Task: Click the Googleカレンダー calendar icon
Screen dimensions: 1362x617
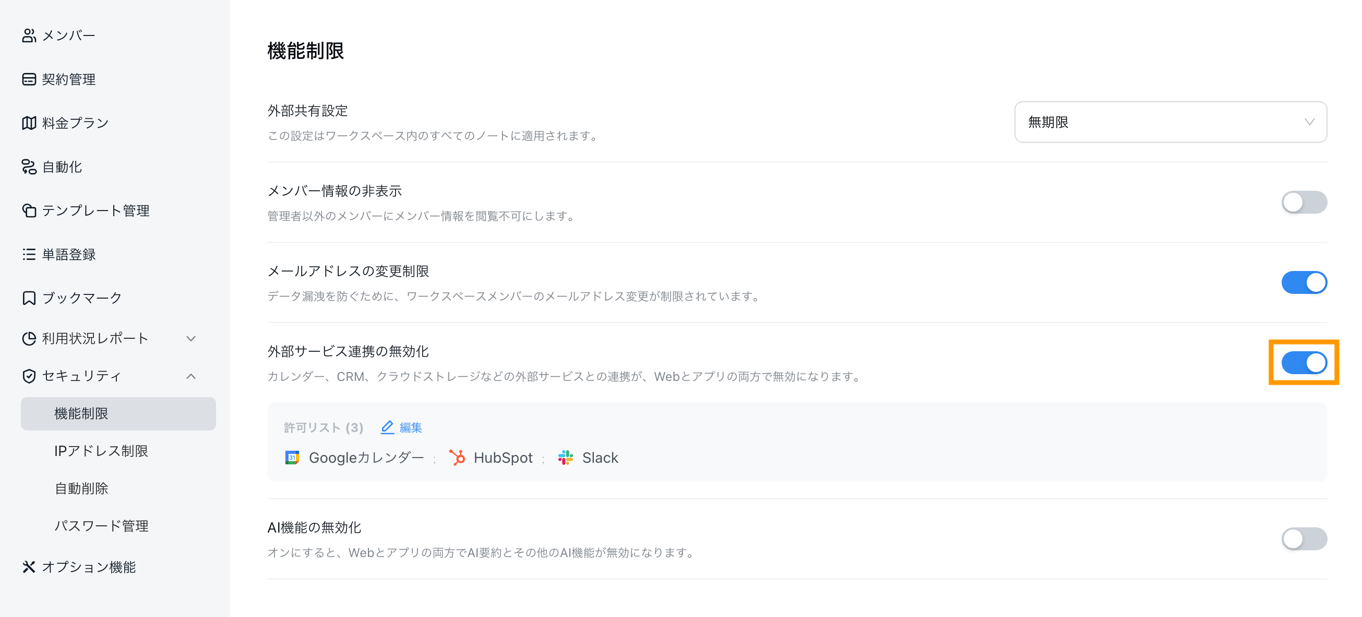Action: pyautogui.click(x=292, y=458)
